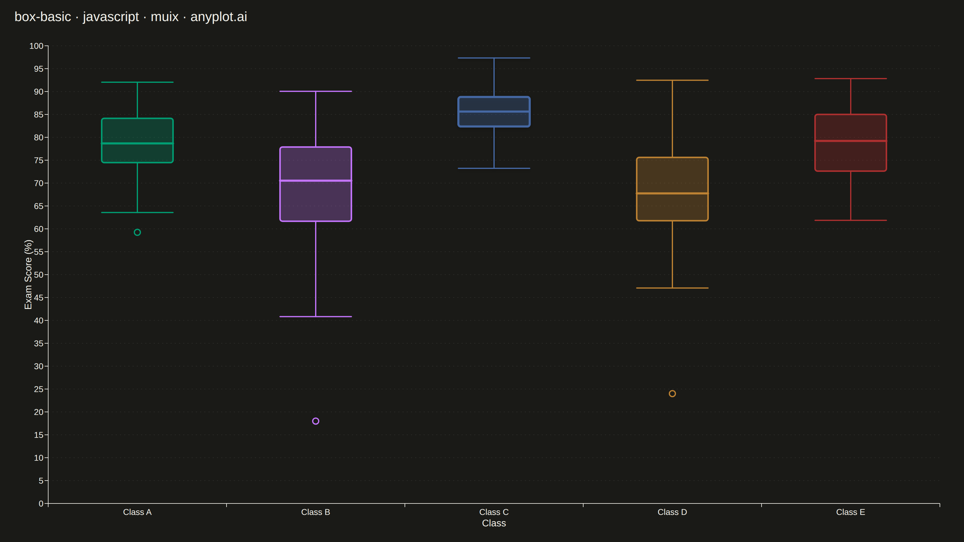Click the "40" y-axis tick label

[x=39, y=321]
